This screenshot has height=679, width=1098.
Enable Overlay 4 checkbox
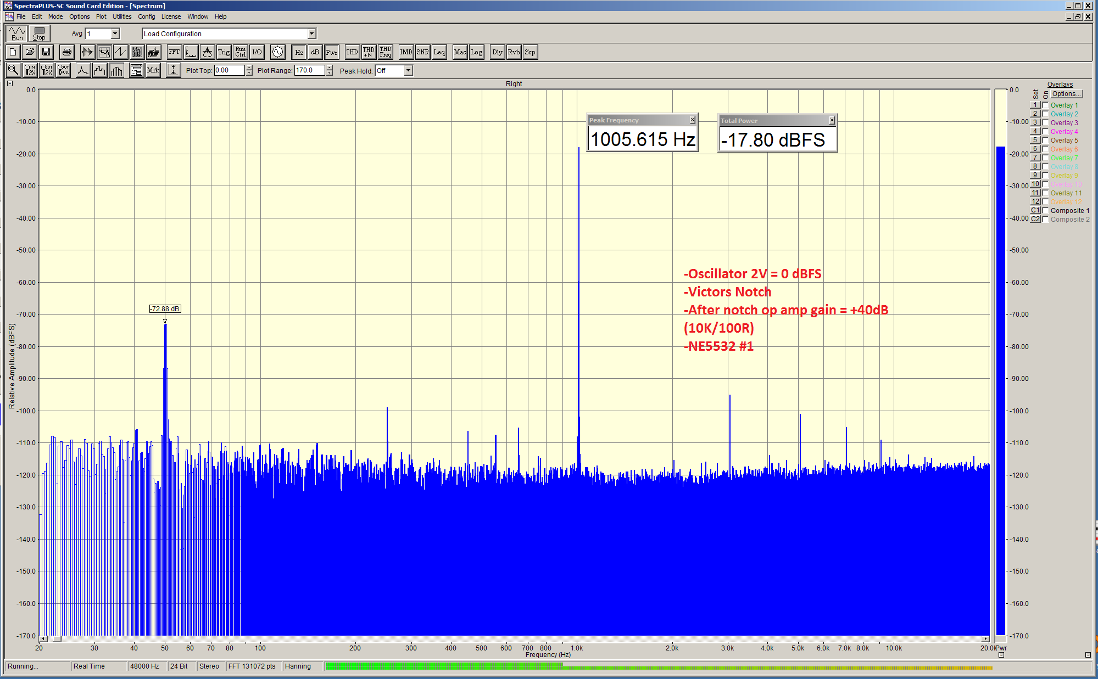coord(1046,131)
